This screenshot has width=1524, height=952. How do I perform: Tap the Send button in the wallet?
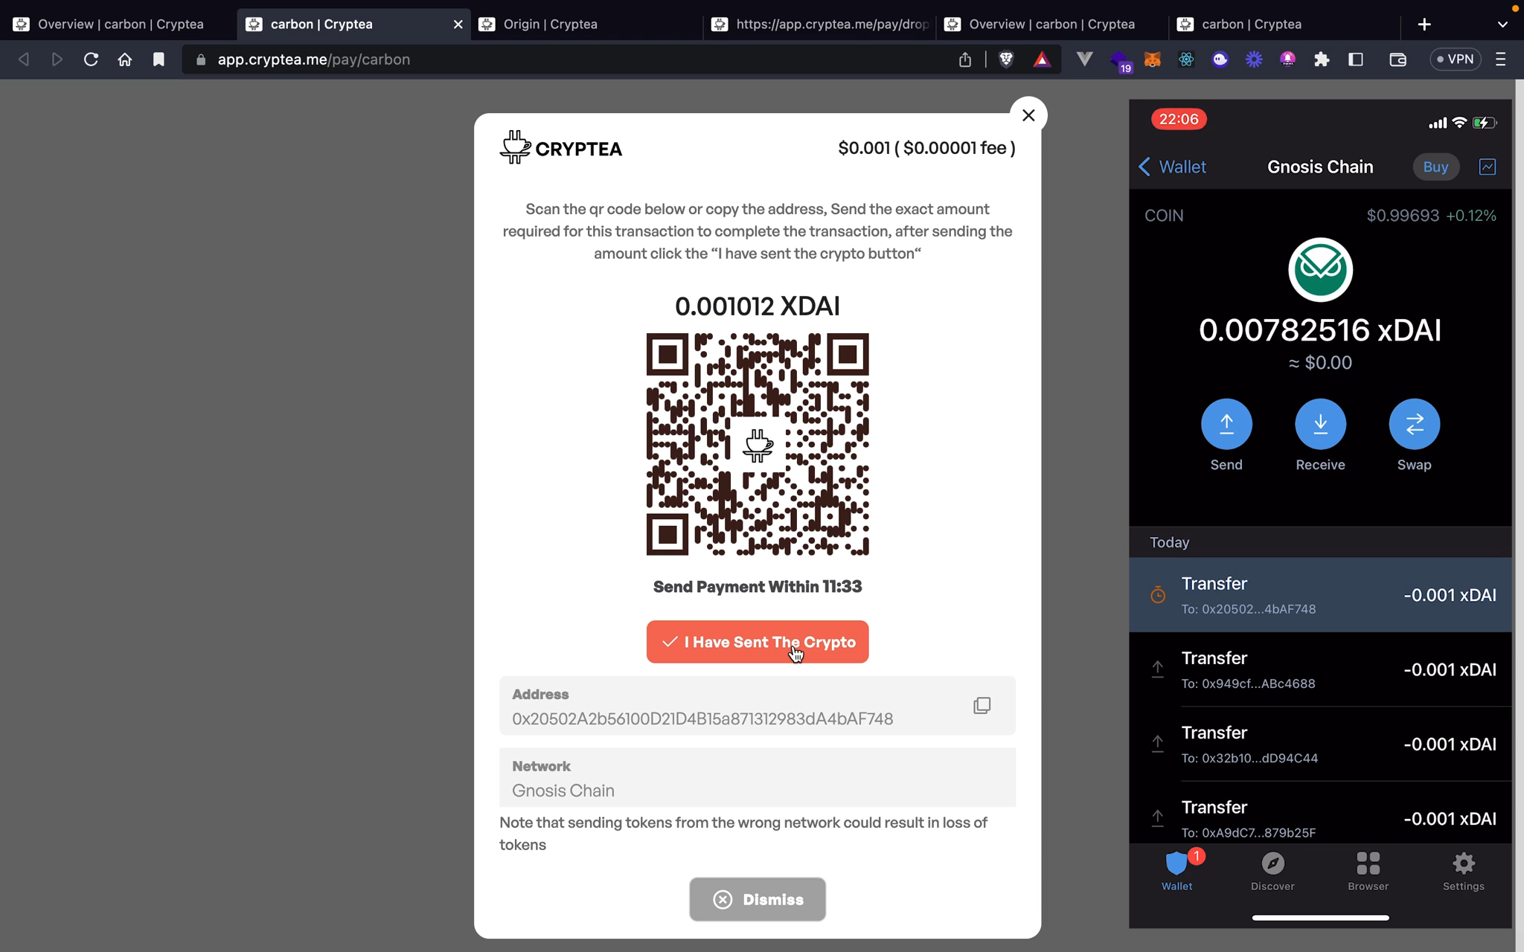(x=1226, y=424)
